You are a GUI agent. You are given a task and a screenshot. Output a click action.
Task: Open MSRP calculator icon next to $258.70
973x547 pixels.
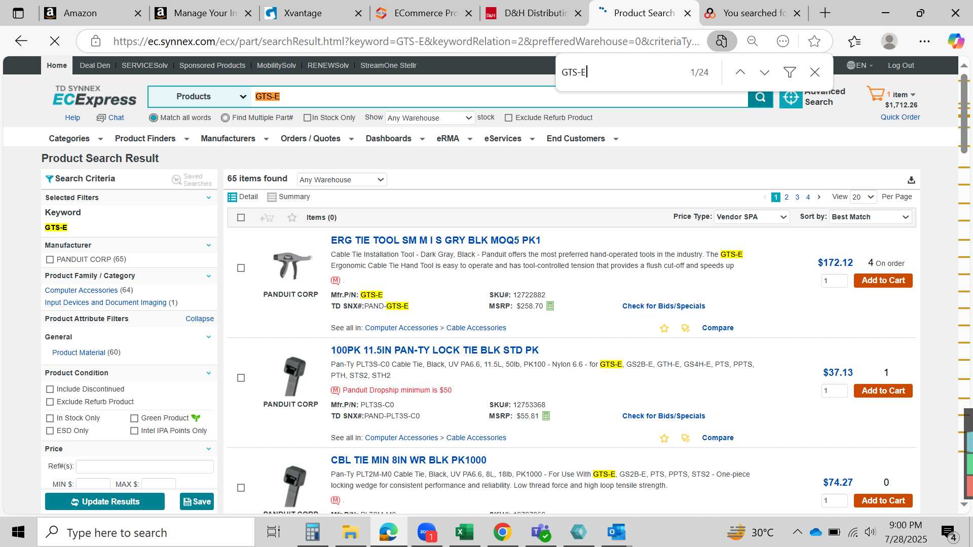(550, 306)
